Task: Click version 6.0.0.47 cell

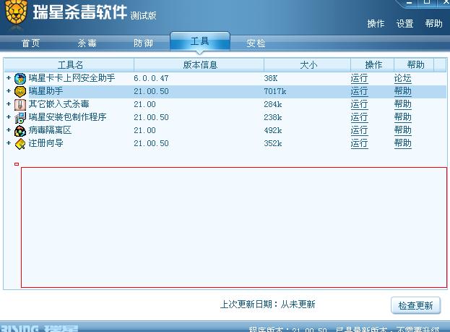Action: 151,78
